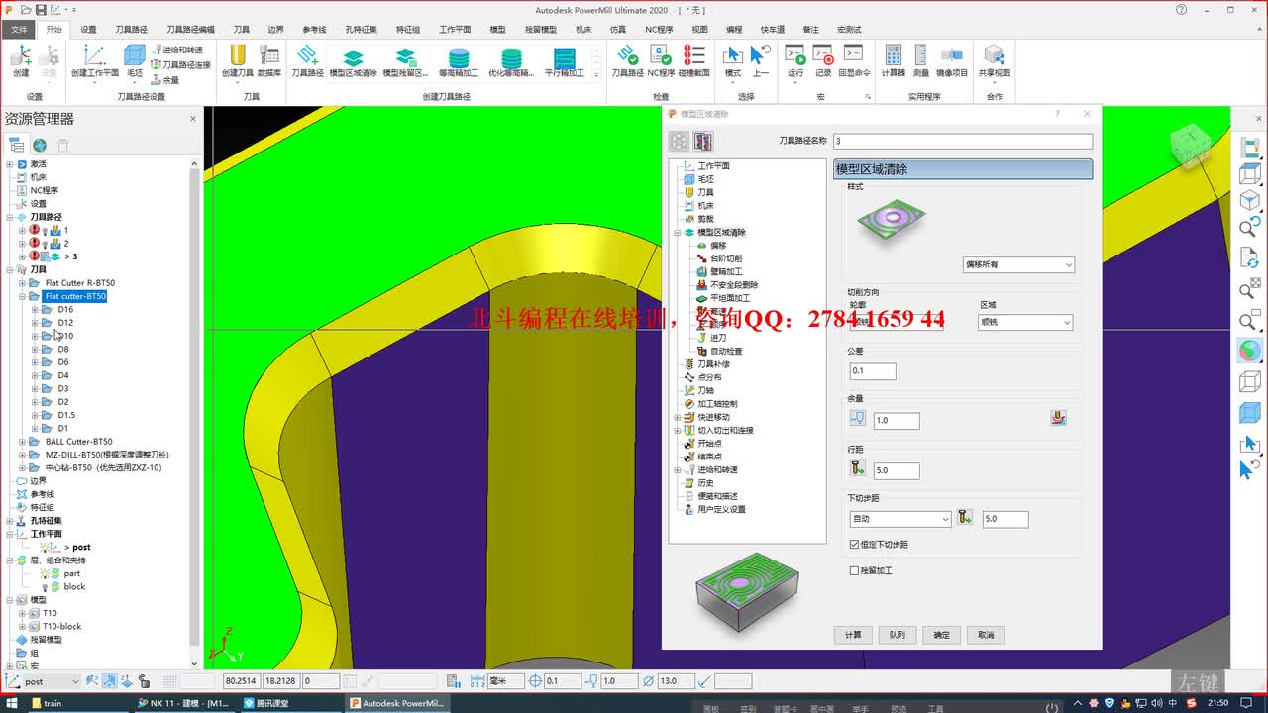Image resolution: width=1268 pixels, height=713 pixels.
Task: Click the 确定 button
Action: click(941, 635)
